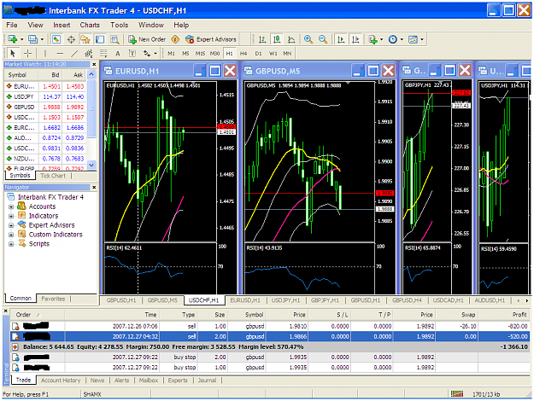
Task: Select the diagonal Trendline tool
Action: click(74, 54)
